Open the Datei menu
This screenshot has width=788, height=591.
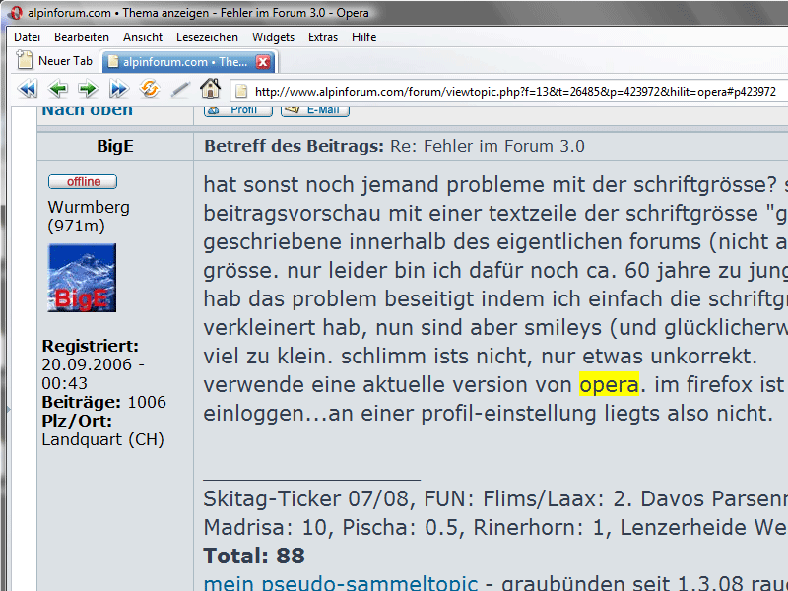27,37
